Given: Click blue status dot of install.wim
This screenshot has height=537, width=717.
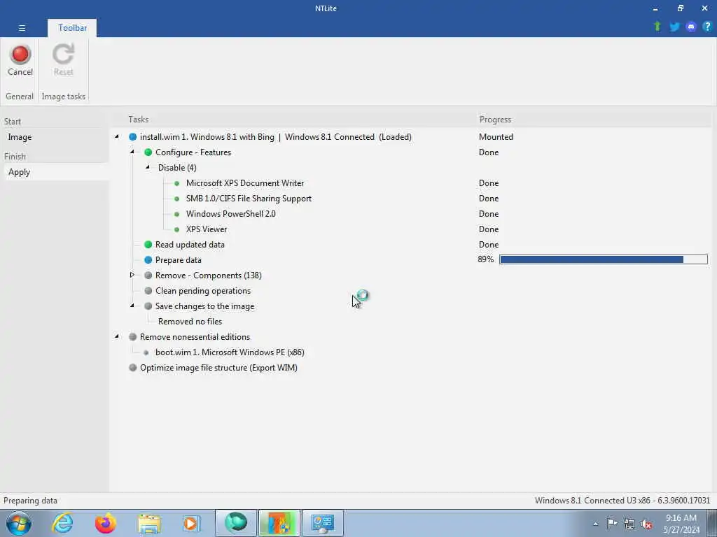Looking at the screenshot, I should coord(132,136).
